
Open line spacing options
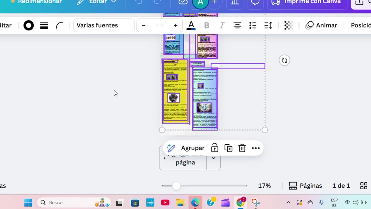point(268,26)
